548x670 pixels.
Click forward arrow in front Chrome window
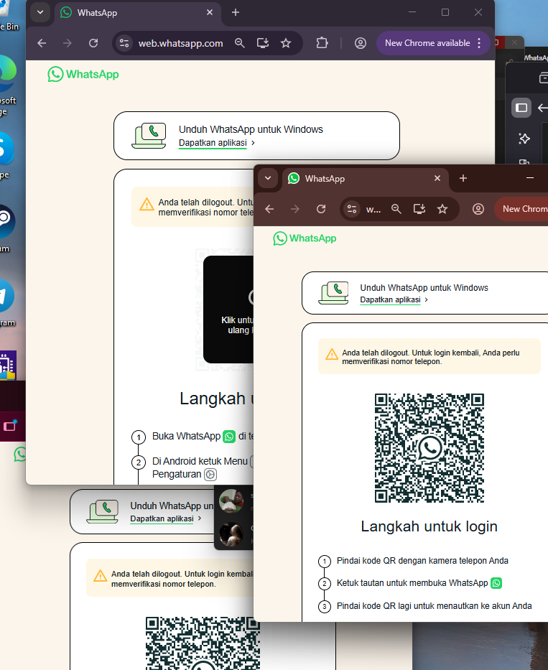(295, 209)
